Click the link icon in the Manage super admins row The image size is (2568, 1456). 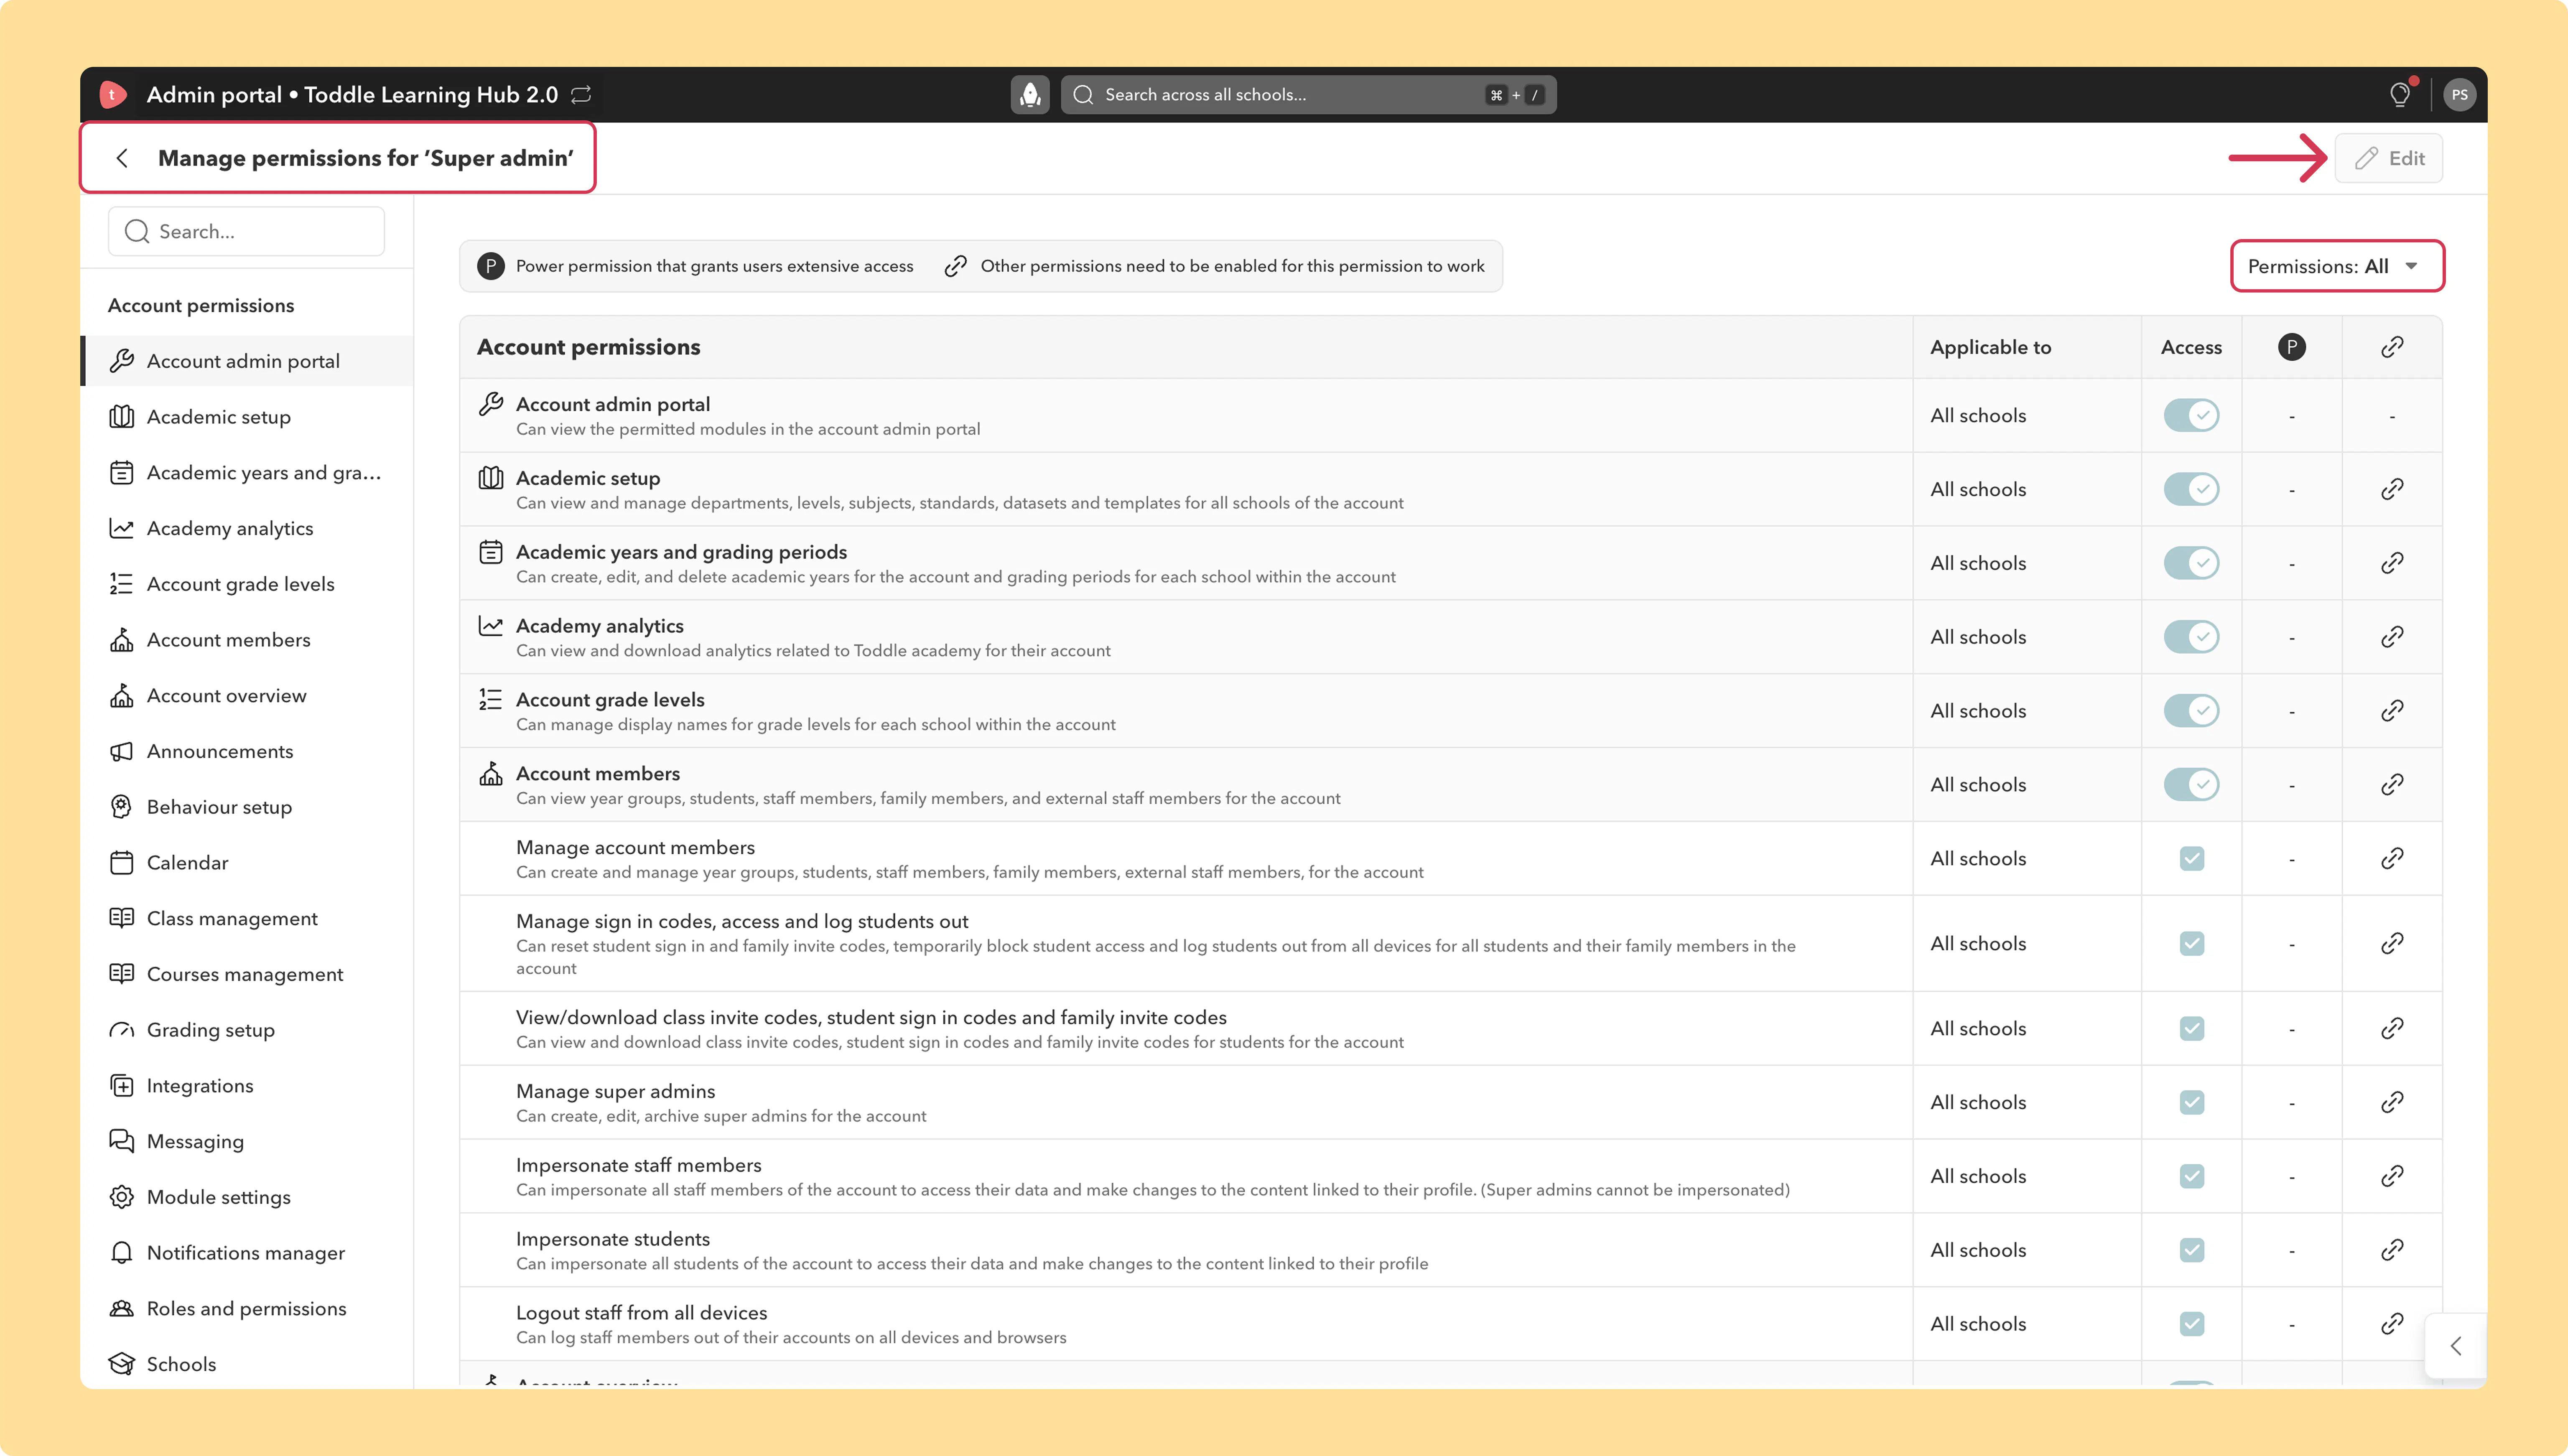click(x=2392, y=1102)
